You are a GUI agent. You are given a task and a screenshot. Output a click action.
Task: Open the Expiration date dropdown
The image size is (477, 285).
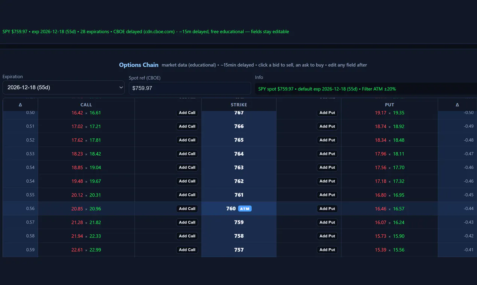[x=63, y=87]
